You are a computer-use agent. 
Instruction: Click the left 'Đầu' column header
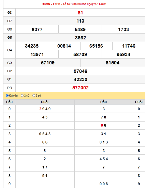tap(10, 102)
